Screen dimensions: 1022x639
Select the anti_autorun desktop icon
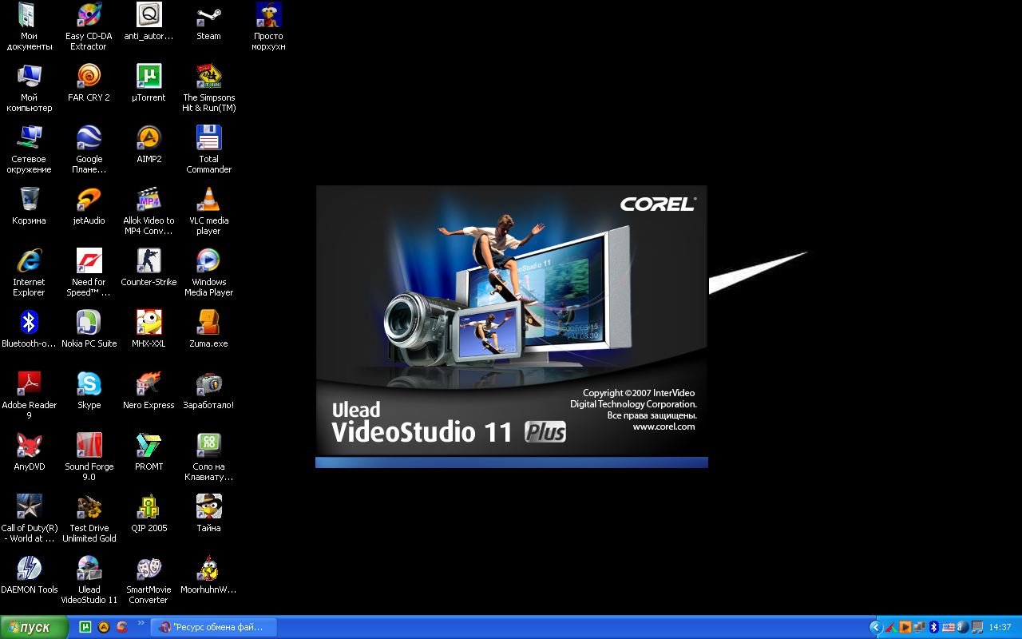[149, 15]
